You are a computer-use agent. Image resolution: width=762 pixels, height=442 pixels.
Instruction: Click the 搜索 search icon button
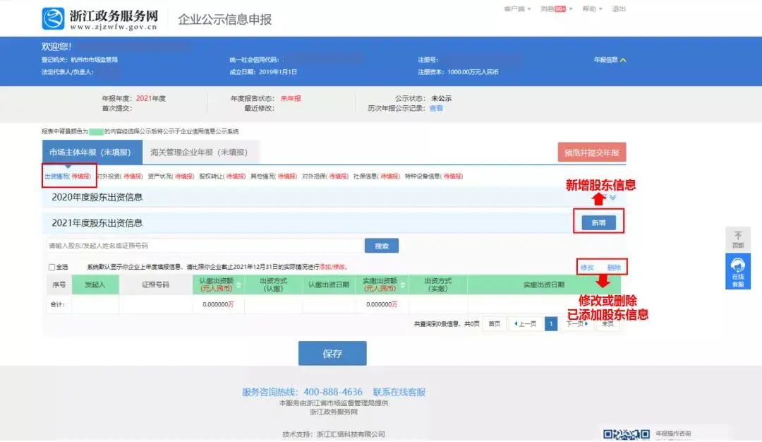382,245
